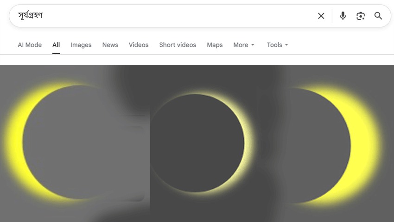Submit search with the magnifying glass icon
Screen dimensions: 394x222
[x=378, y=16]
